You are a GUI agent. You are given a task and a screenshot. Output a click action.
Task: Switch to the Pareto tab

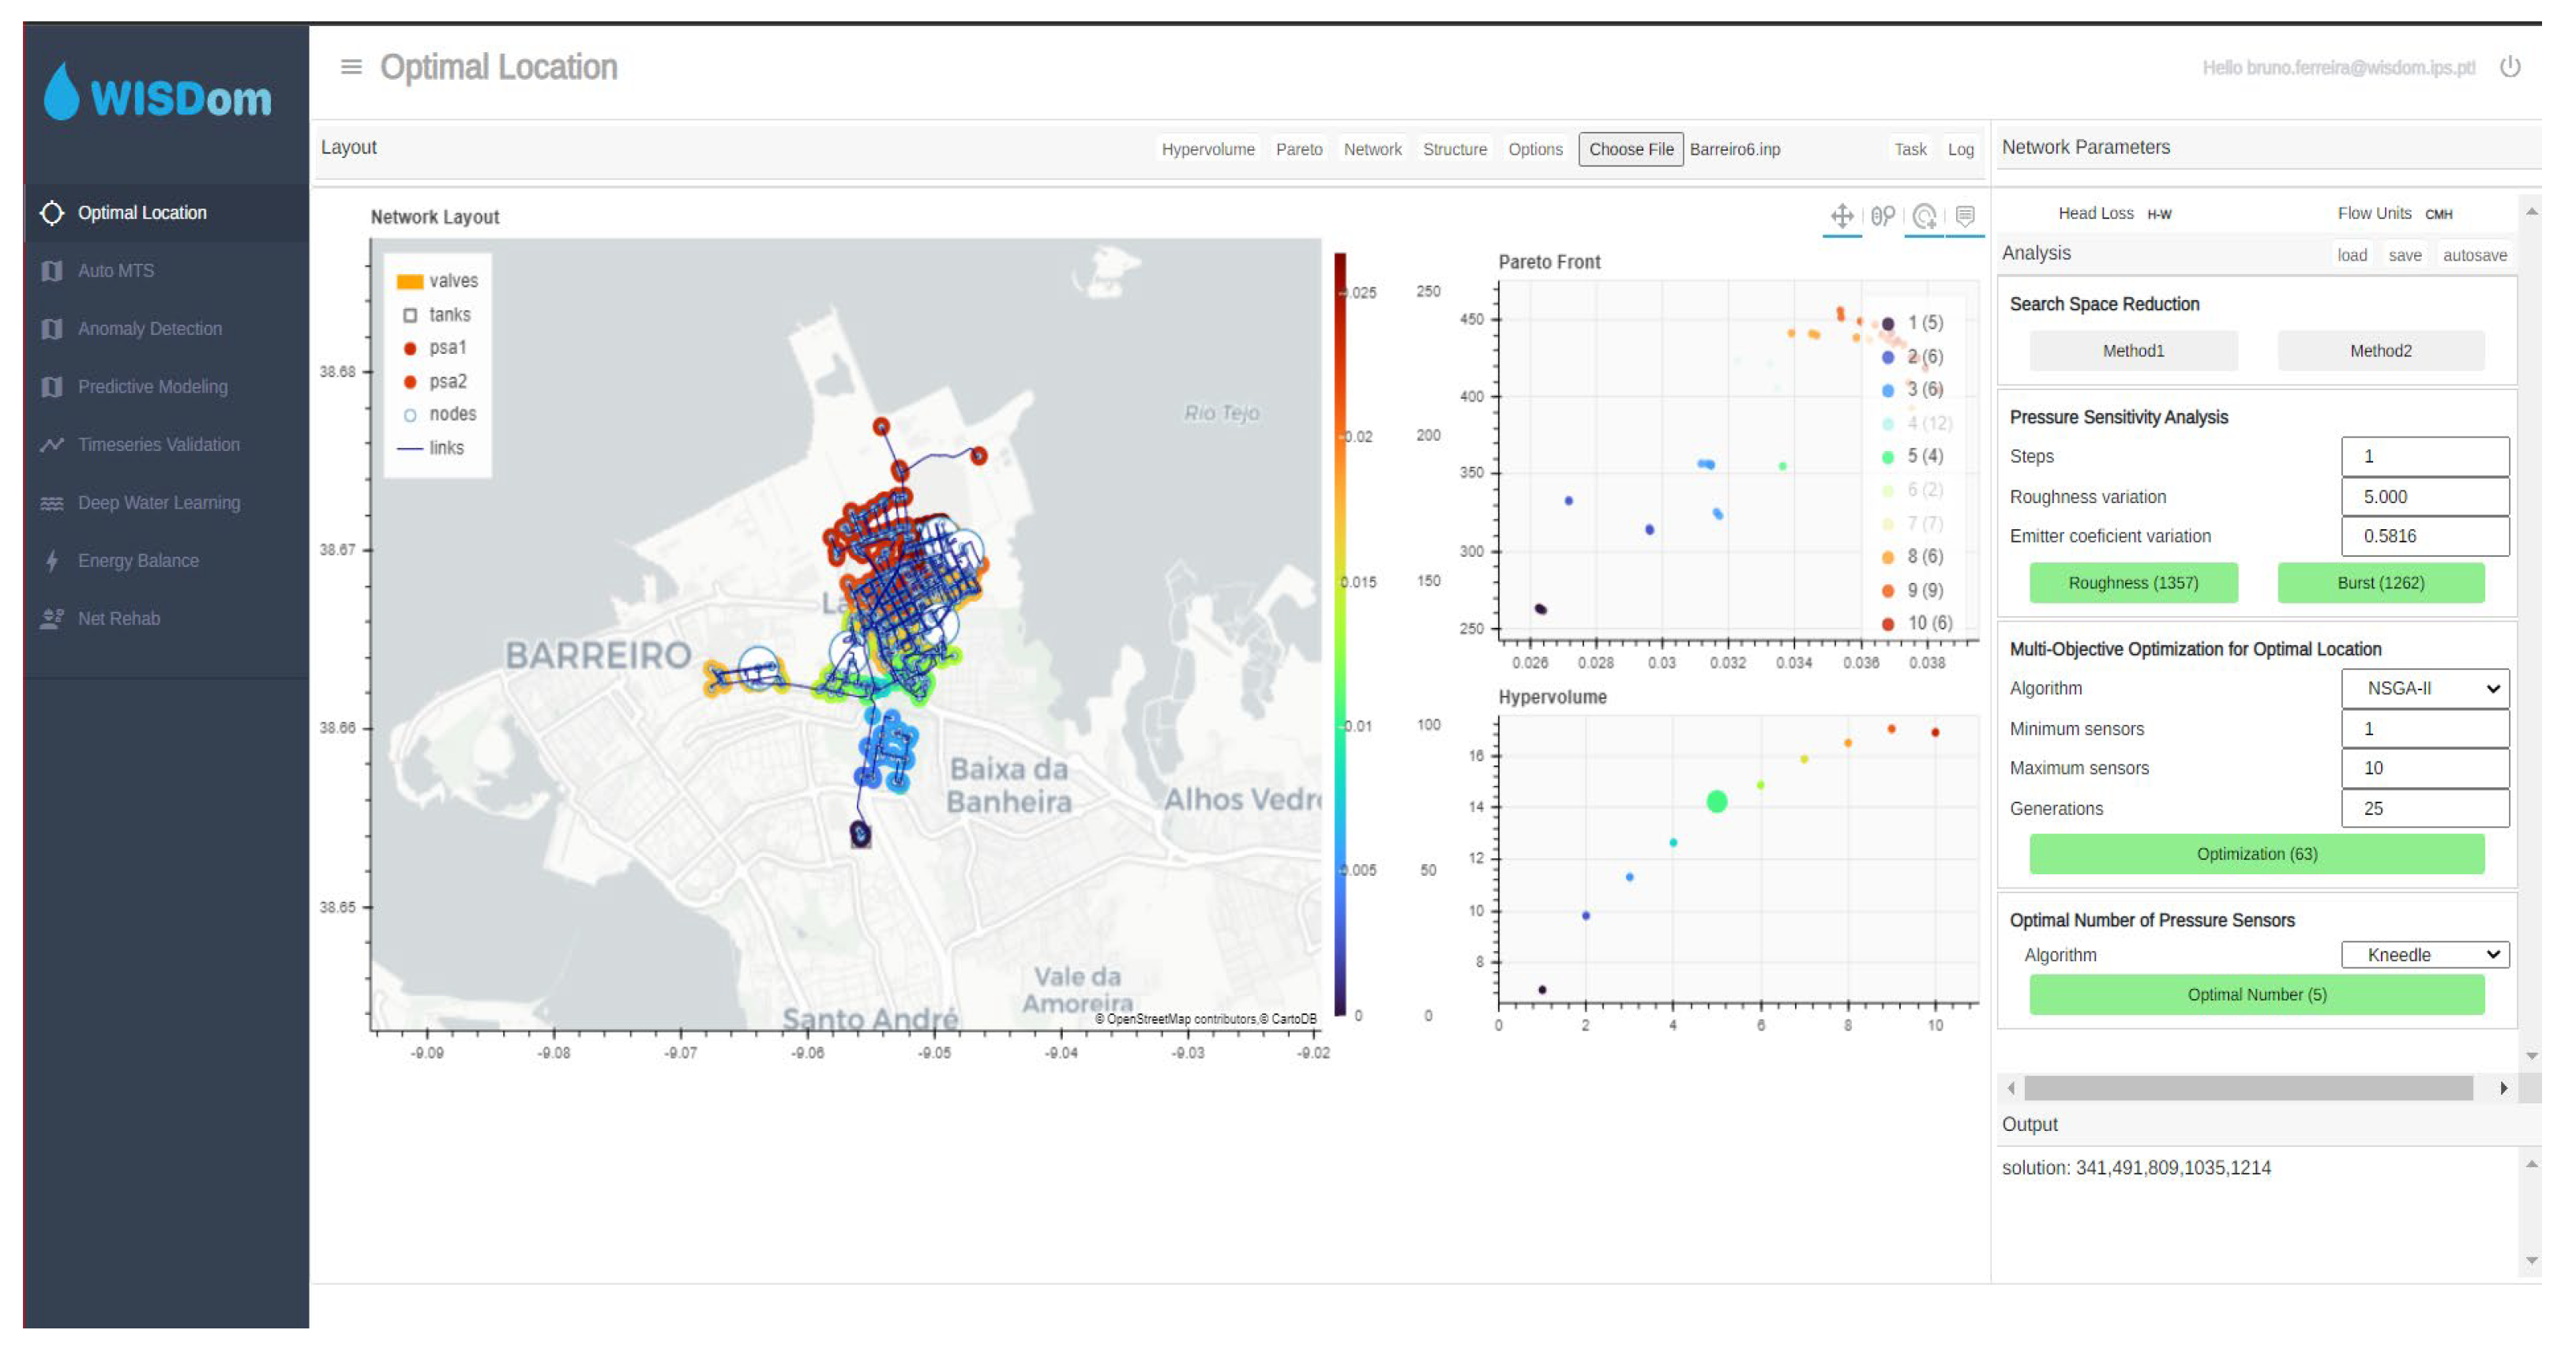tap(1298, 149)
